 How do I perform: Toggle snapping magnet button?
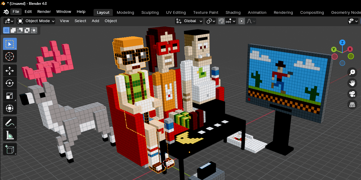(x=221, y=21)
